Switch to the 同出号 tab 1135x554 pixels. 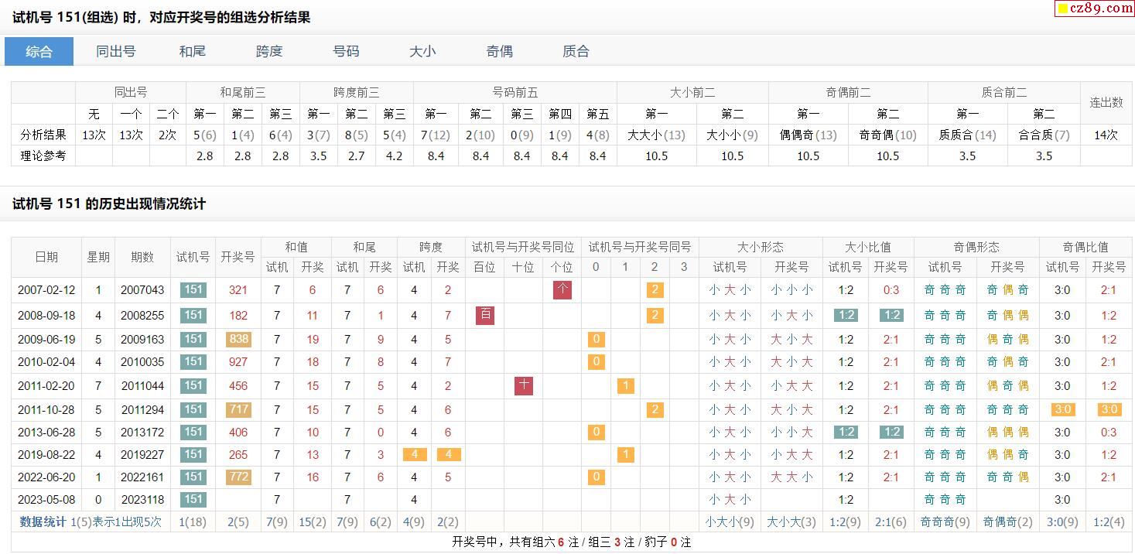tap(116, 51)
